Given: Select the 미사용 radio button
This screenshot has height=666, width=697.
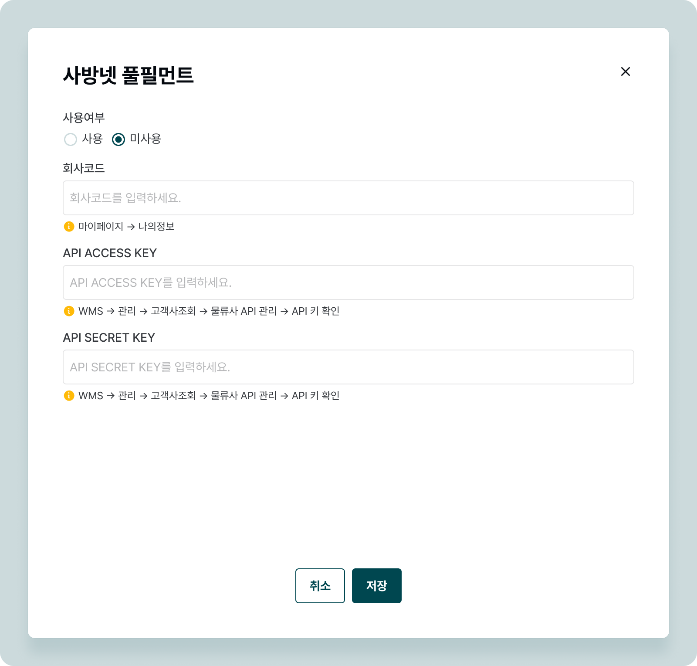Looking at the screenshot, I should pyautogui.click(x=118, y=139).
